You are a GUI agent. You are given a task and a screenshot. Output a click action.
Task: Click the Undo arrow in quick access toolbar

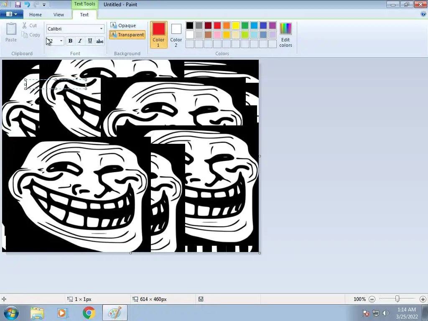27,4
